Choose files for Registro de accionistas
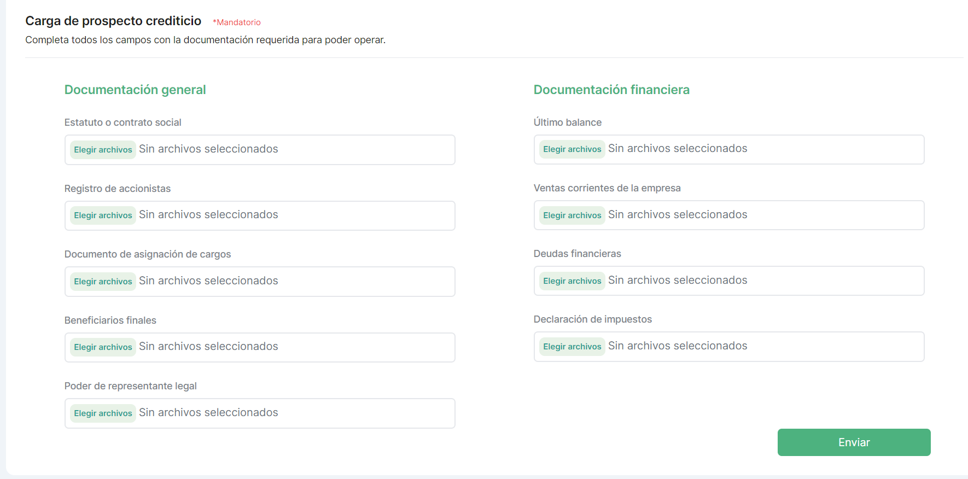 [103, 215]
